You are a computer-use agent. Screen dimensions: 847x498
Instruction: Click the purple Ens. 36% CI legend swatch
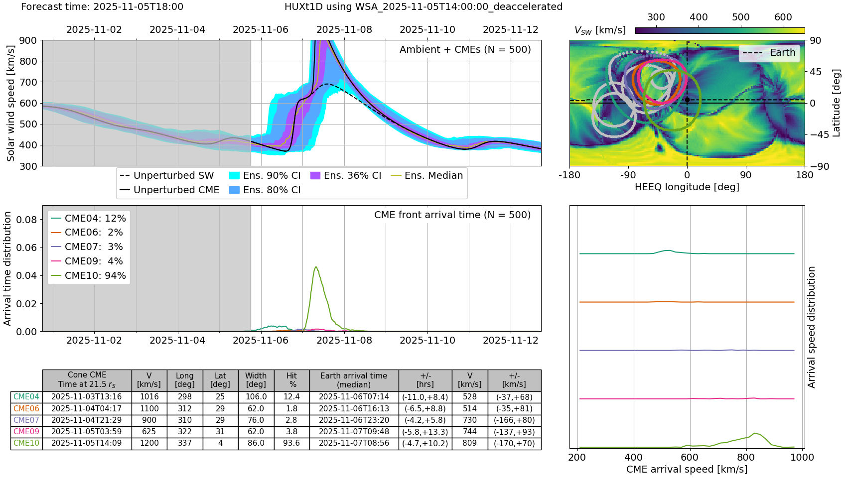click(315, 176)
